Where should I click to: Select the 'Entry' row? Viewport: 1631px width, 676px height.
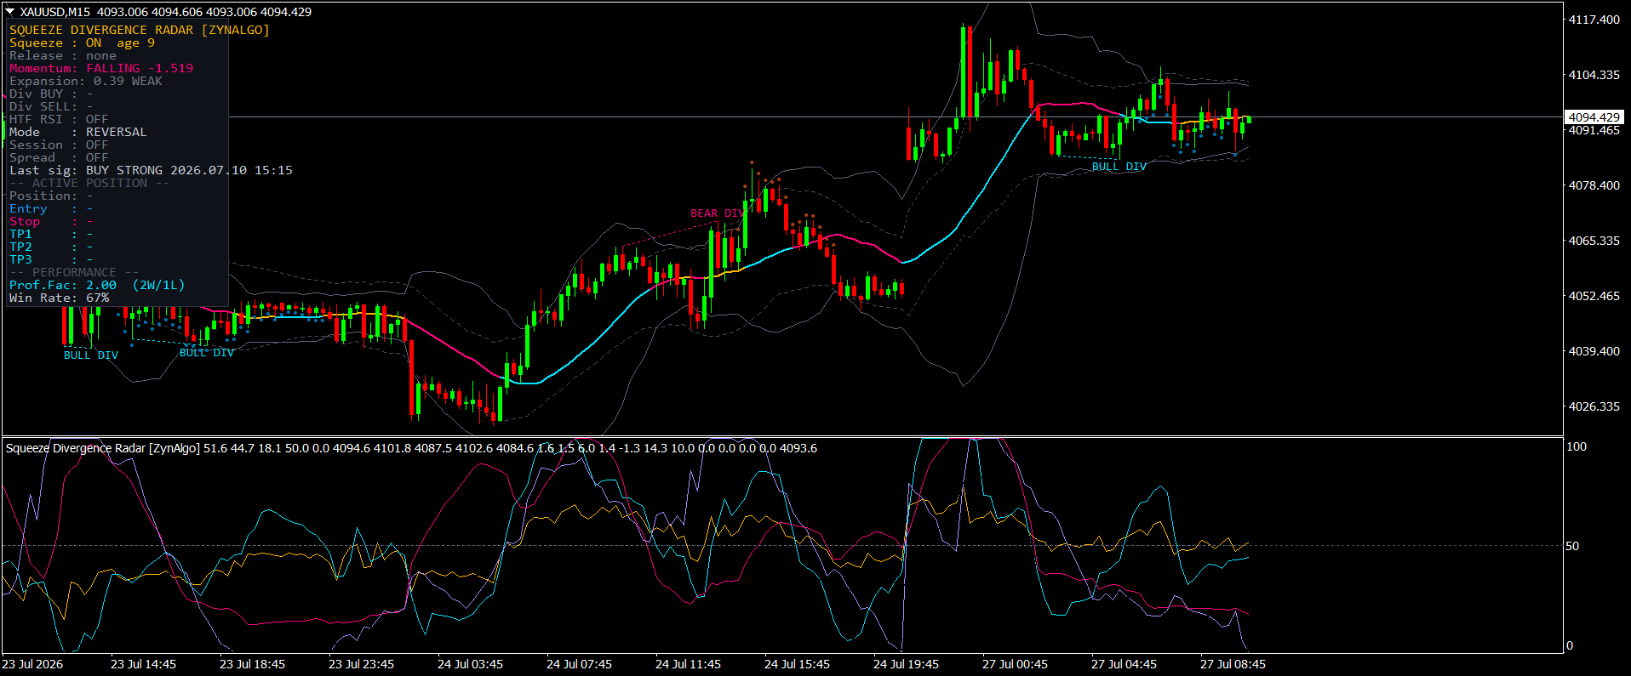[51, 208]
